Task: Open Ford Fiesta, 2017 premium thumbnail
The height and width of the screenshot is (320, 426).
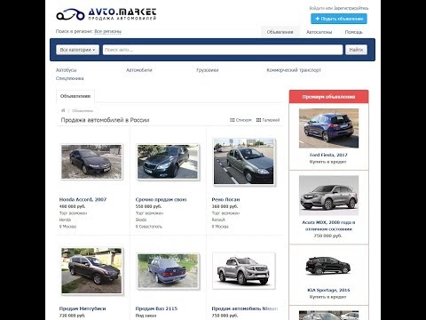Action: (328, 128)
